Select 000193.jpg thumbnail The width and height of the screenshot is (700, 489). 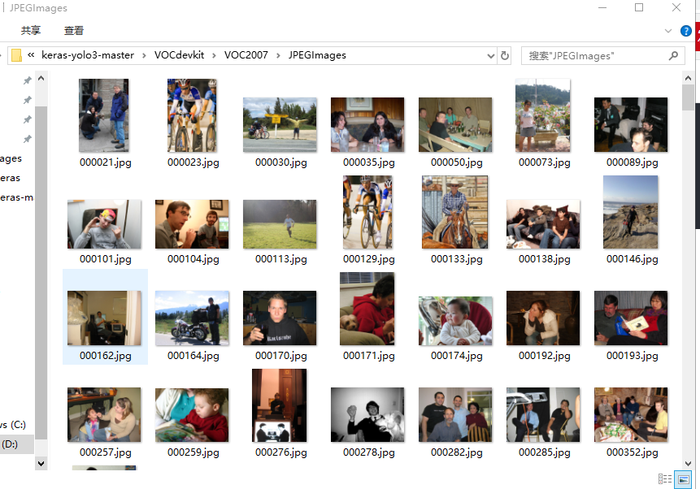coord(631,318)
